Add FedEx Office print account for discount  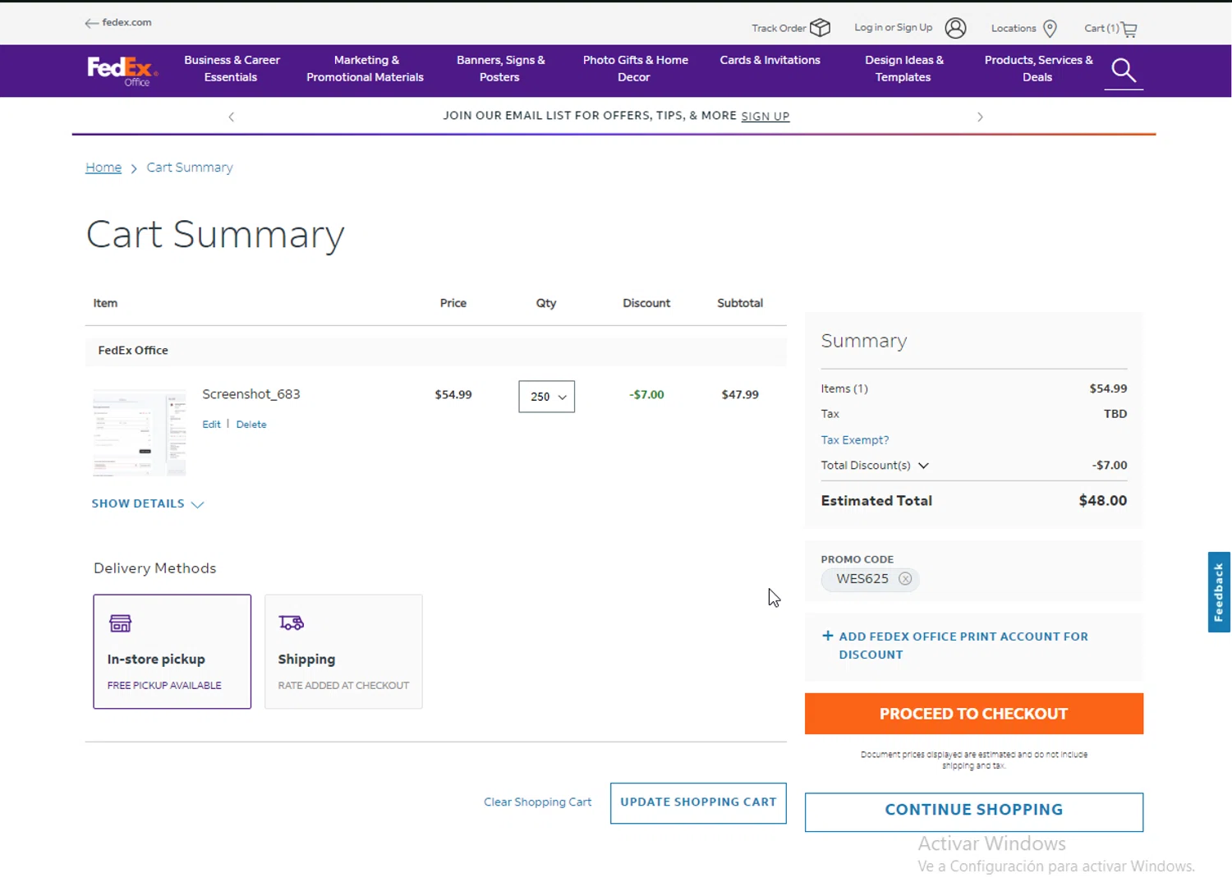click(x=963, y=646)
